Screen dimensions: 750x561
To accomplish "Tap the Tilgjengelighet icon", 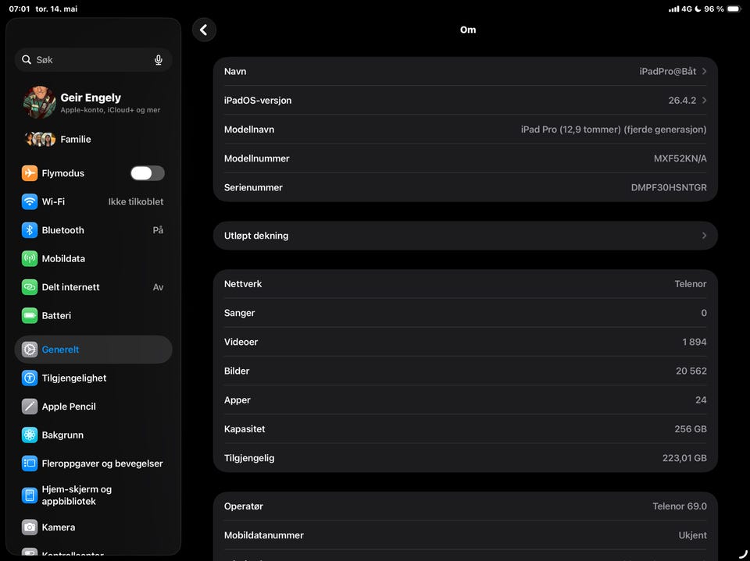I will [30, 378].
